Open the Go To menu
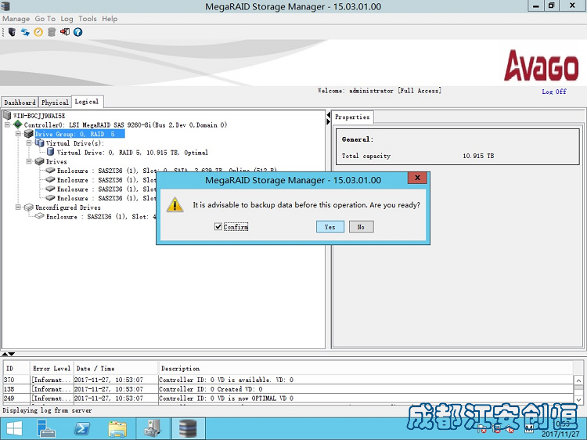 tap(45, 19)
